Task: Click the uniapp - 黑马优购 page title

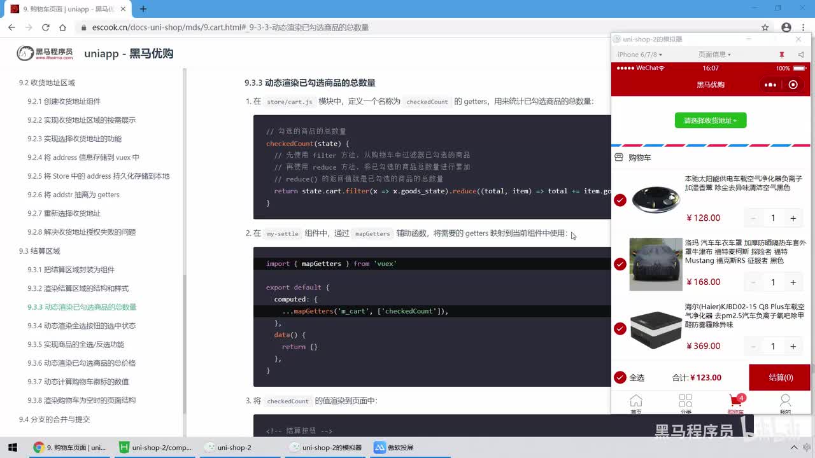Action: pos(129,53)
